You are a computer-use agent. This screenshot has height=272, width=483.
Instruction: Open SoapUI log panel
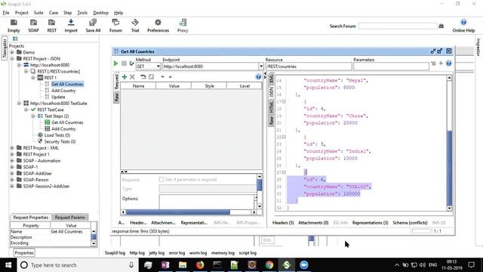[115, 252]
